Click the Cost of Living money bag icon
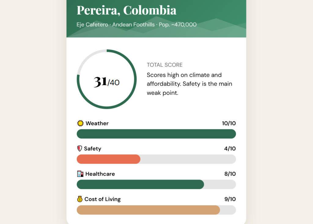The width and height of the screenshot is (313, 224). [x=80, y=199]
